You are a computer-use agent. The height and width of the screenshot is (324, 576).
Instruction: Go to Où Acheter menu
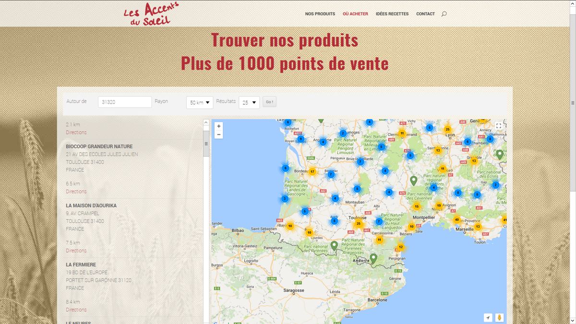[355, 14]
